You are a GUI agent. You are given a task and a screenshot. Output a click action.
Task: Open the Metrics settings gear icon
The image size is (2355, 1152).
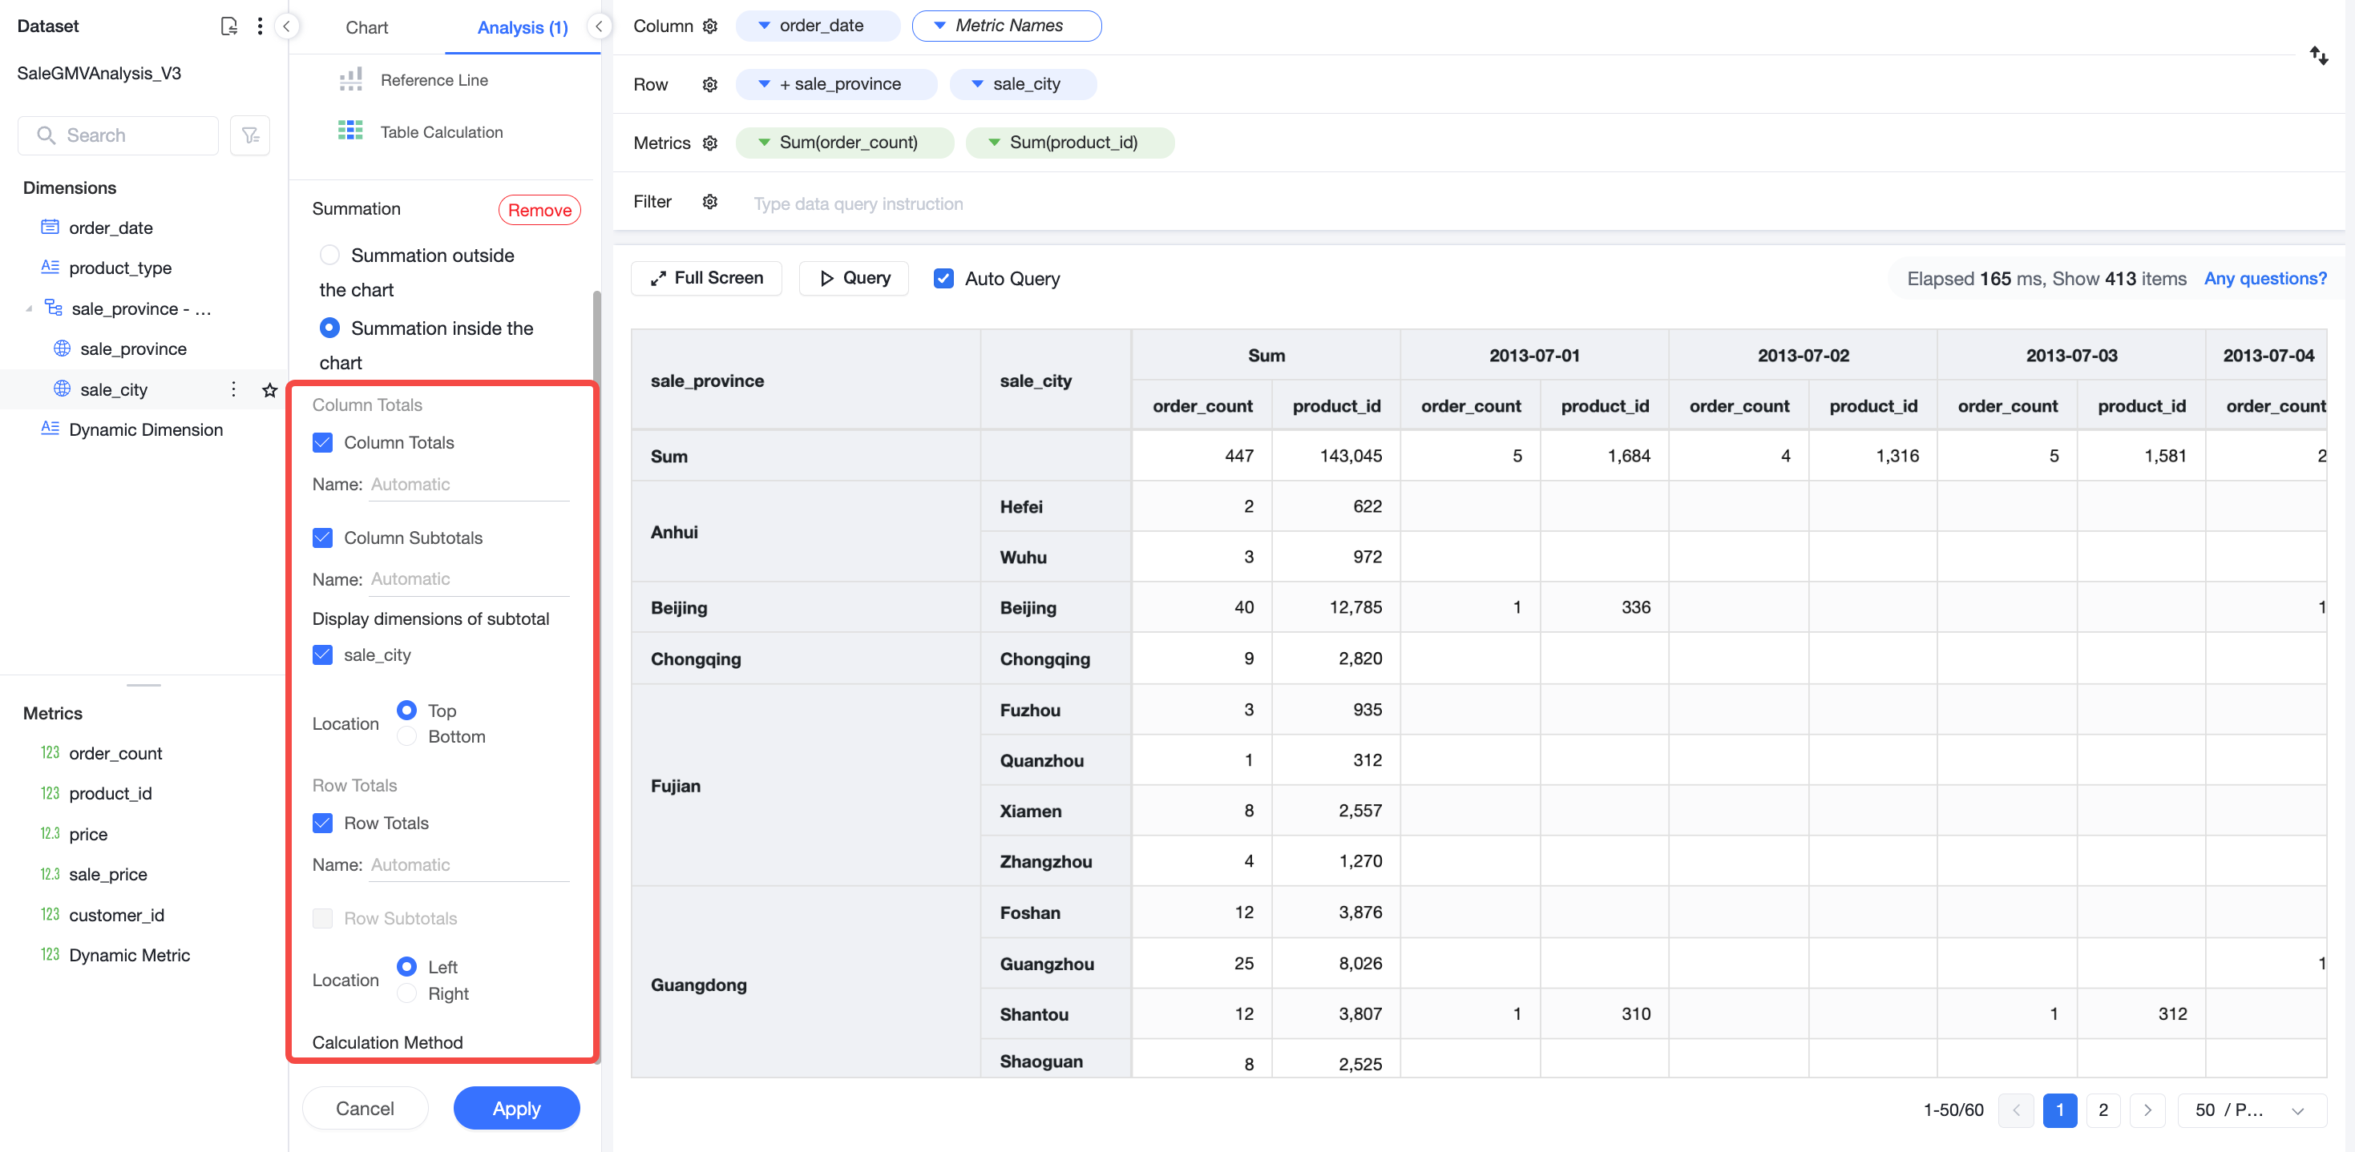pyautogui.click(x=710, y=143)
